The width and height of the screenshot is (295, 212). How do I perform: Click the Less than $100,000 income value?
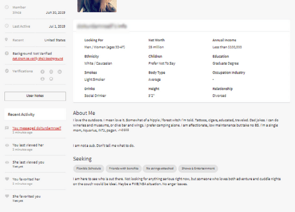click(x=227, y=47)
